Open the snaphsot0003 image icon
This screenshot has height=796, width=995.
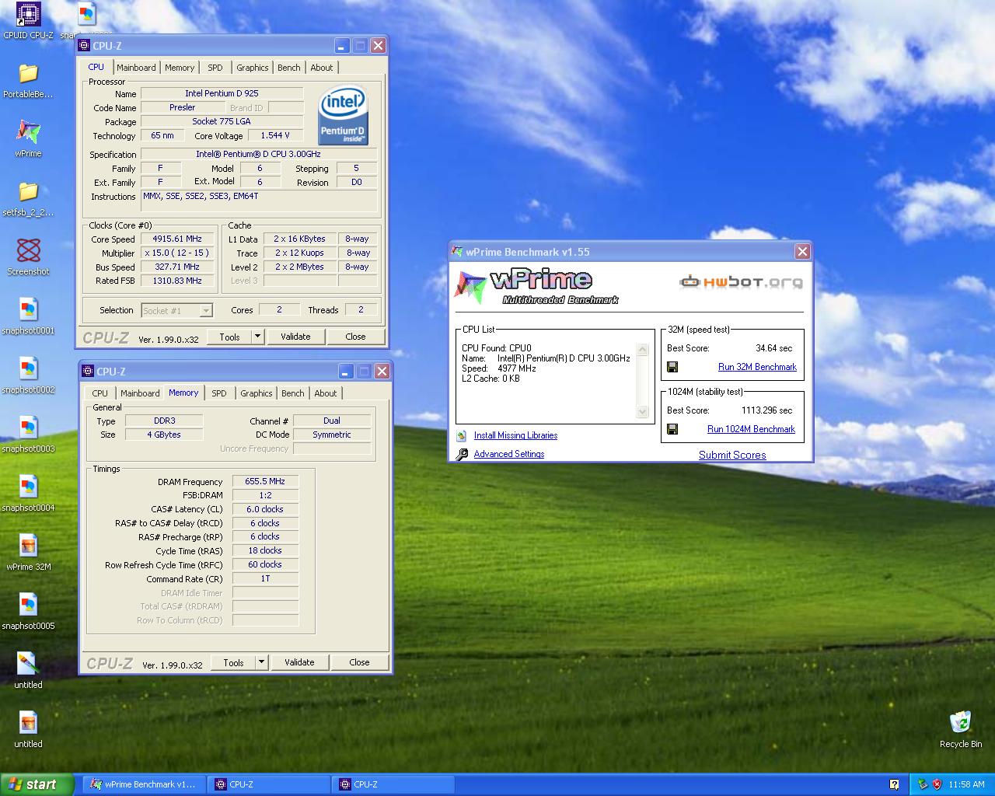28,428
